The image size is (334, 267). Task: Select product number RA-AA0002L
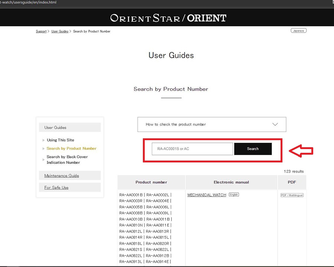click(x=158, y=195)
